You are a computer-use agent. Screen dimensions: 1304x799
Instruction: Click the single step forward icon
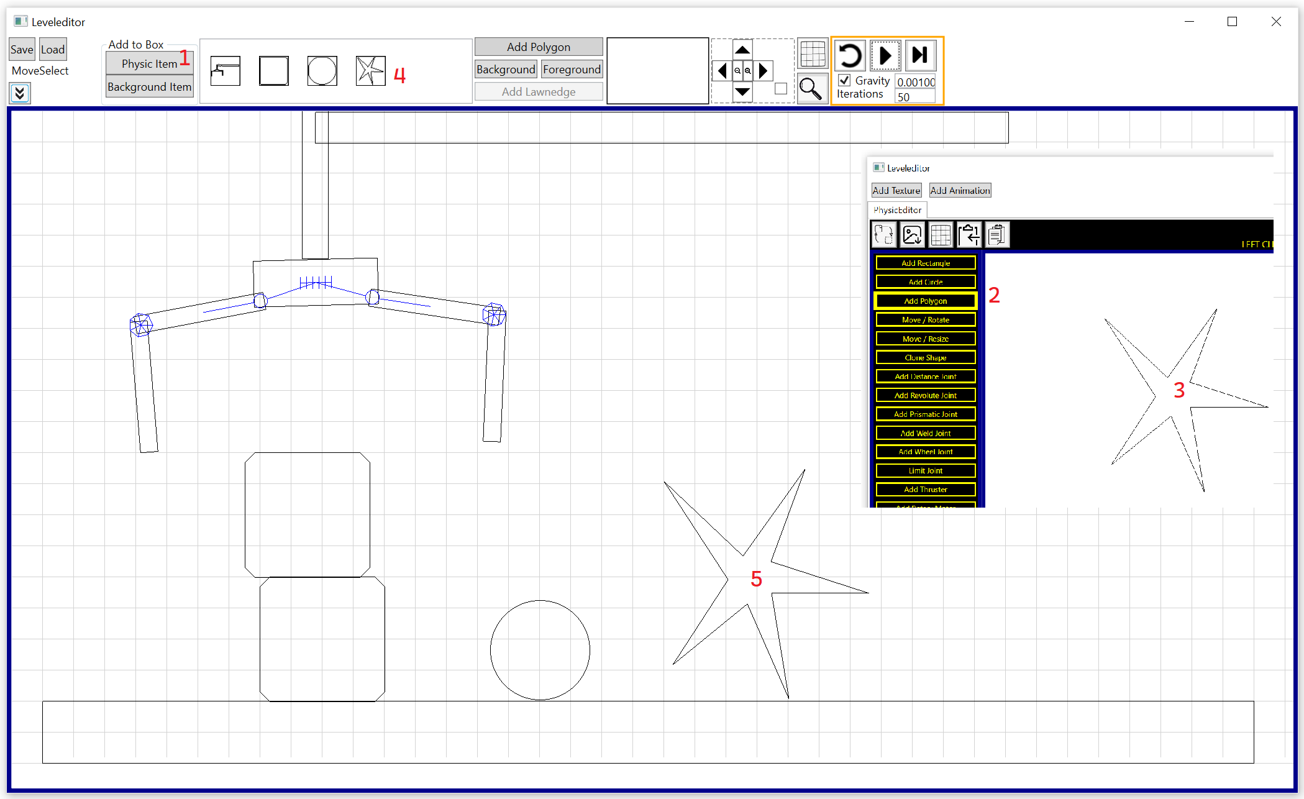pyautogui.click(x=920, y=56)
